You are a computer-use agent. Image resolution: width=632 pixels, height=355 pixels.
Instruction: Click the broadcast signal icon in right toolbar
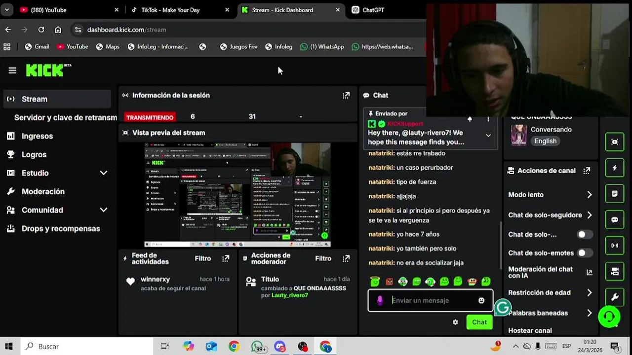coord(615,245)
